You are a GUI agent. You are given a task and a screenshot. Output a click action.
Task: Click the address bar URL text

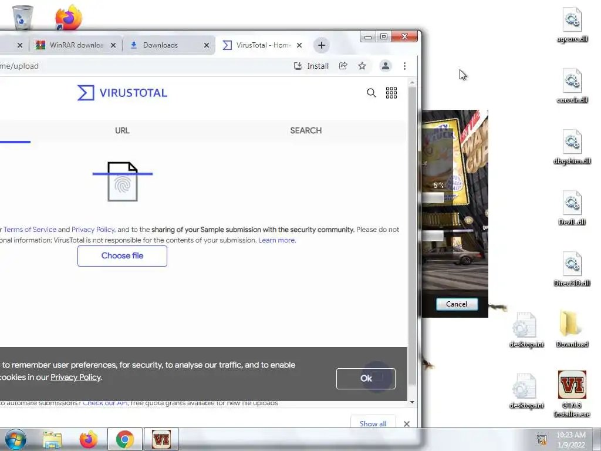(19, 66)
